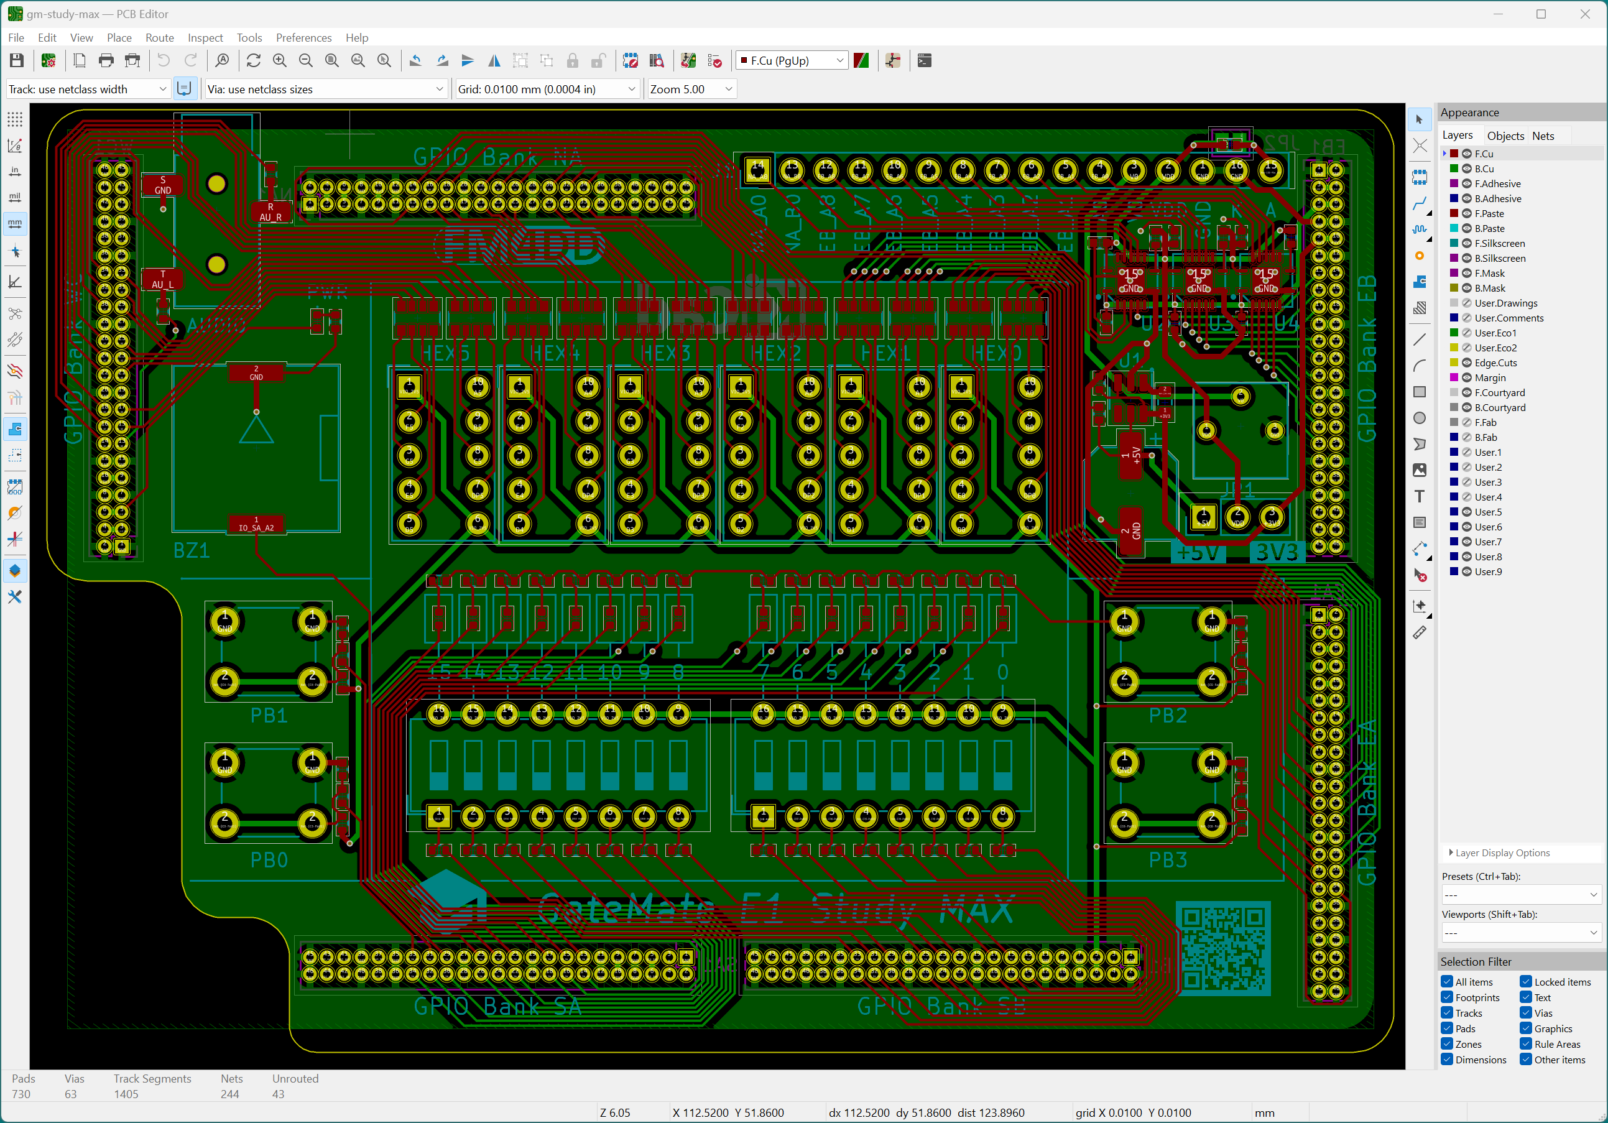Click the Refresh view icon
This screenshot has width=1608, height=1123.
click(x=254, y=61)
